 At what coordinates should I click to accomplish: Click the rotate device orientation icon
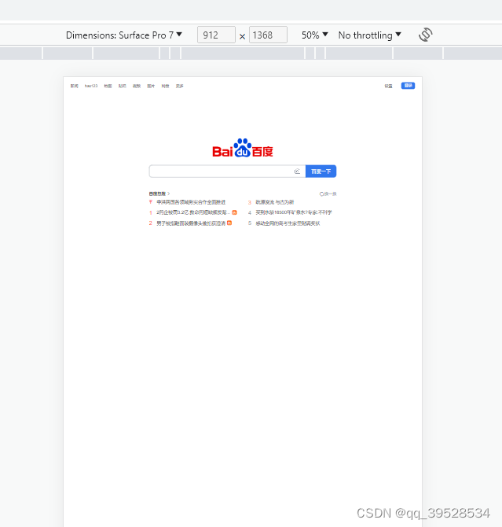426,35
